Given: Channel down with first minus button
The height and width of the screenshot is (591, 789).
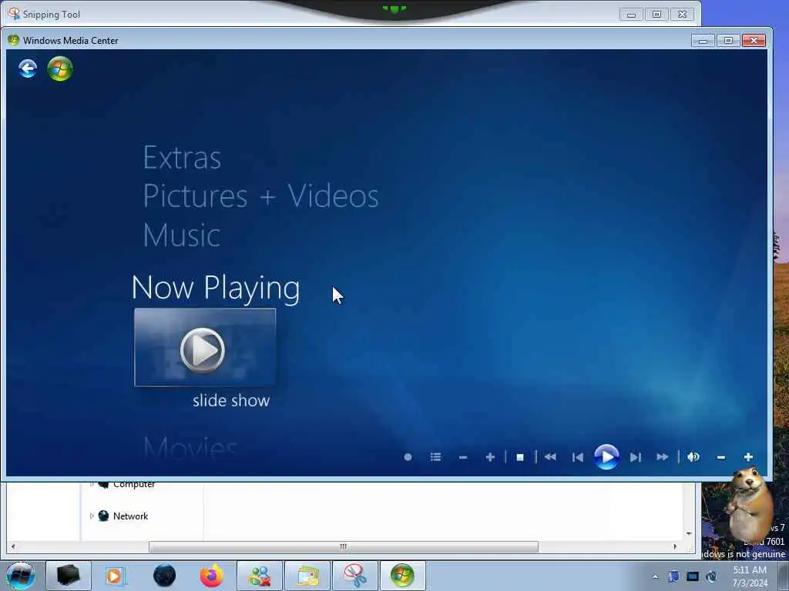Looking at the screenshot, I should pyautogui.click(x=463, y=457).
